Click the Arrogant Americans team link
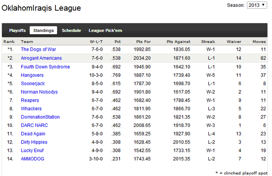272x176 pixels. point(41,58)
